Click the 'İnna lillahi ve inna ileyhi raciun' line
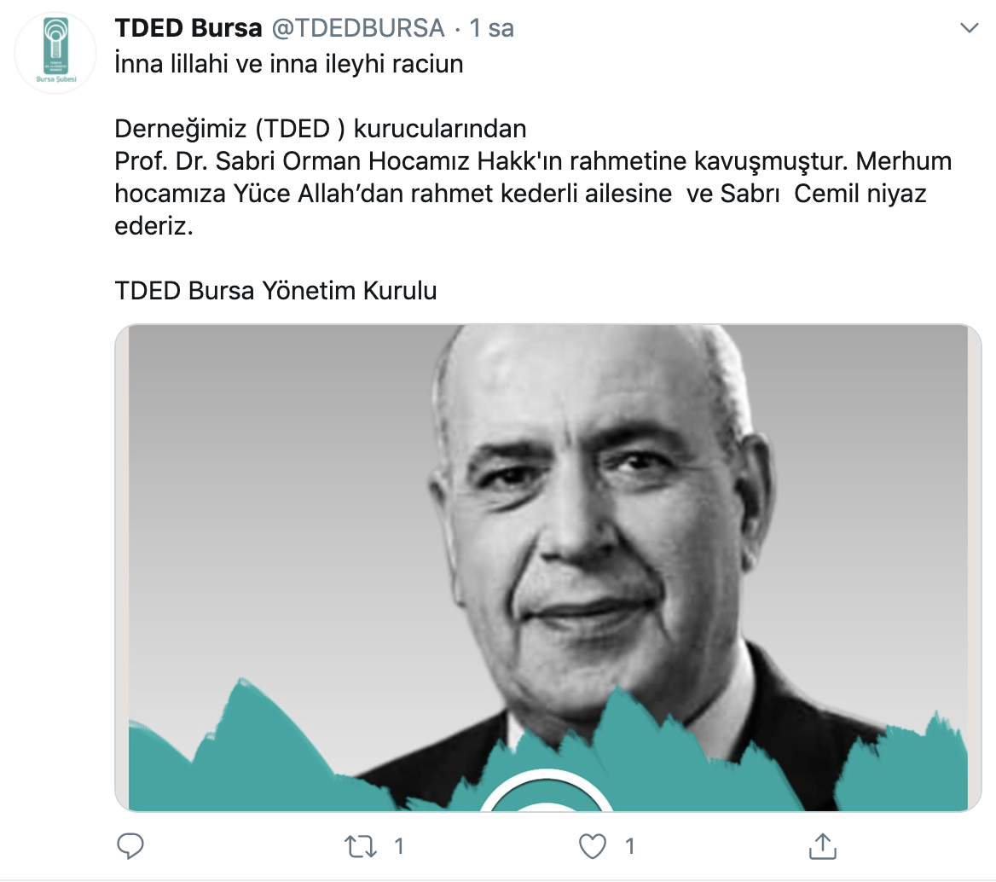The height and width of the screenshot is (882, 996). (x=289, y=63)
